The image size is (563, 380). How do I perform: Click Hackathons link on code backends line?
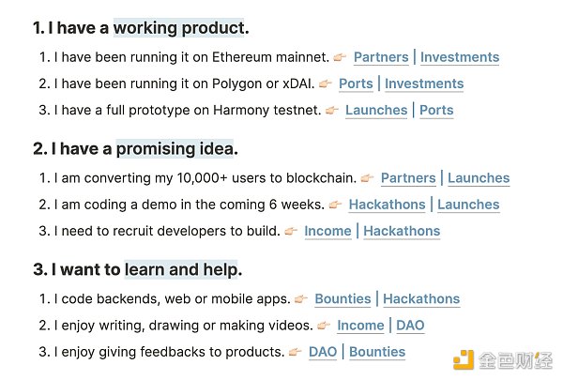421,298
